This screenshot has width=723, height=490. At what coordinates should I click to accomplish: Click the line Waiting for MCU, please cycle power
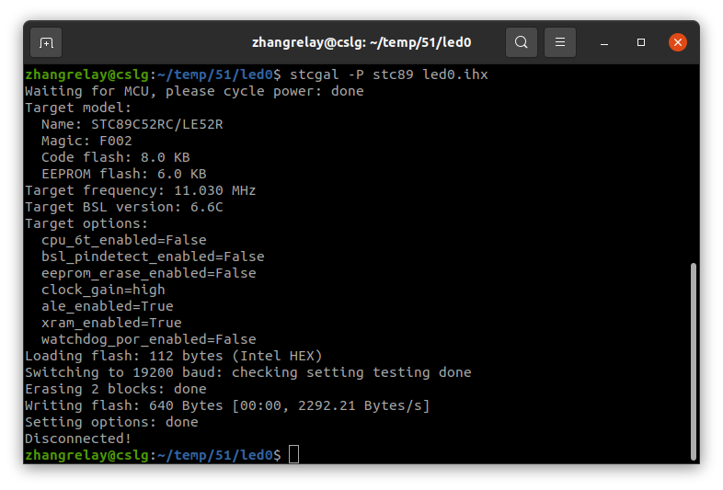194,91
